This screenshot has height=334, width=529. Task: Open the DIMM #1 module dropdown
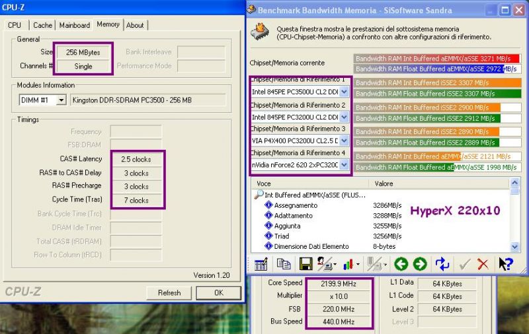pyautogui.click(x=61, y=100)
